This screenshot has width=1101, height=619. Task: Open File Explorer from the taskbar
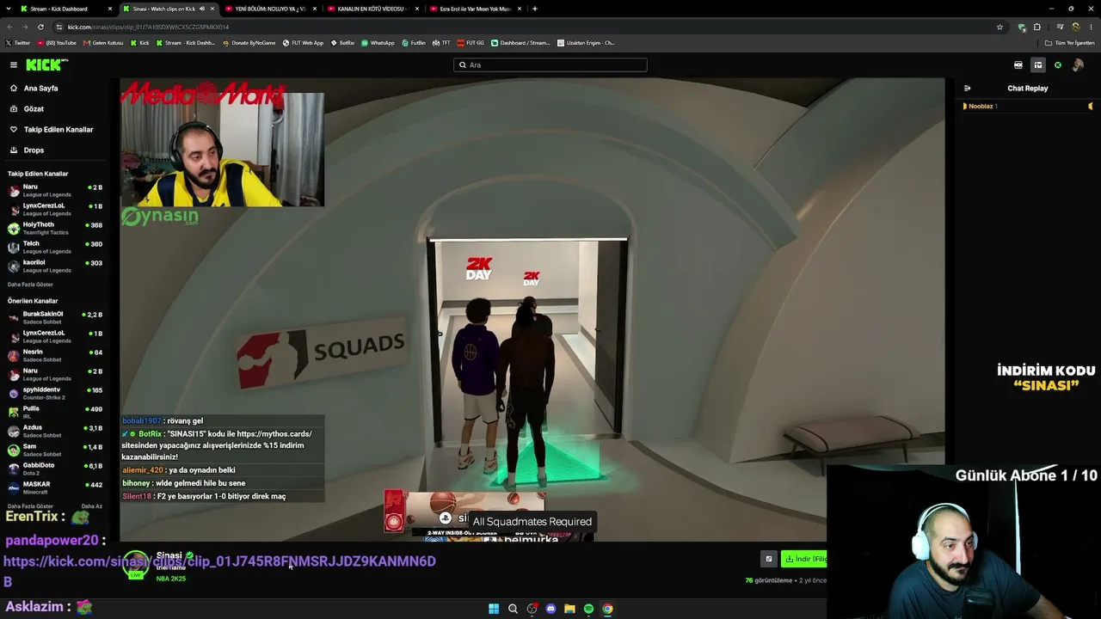(569, 609)
